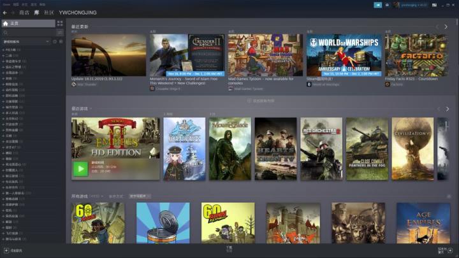Screen dimensions: 459x258
Task: Click the Crusader Kings II small game icon
Action: tap(152, 89)
